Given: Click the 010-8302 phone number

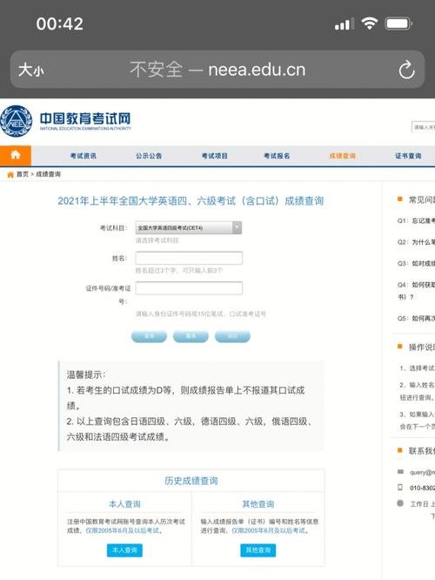Looking at the screenshot, I should 422,488.
